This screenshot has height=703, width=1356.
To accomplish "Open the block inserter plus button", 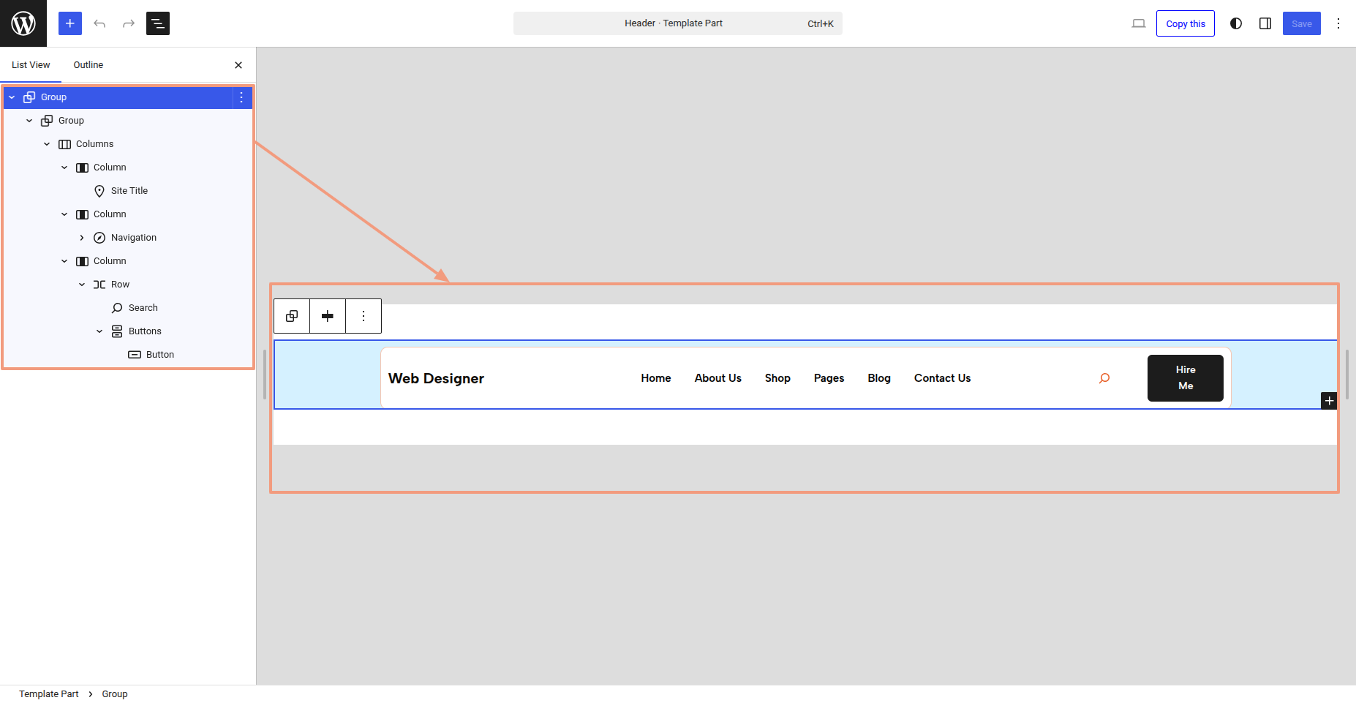I will pos(70,23).
